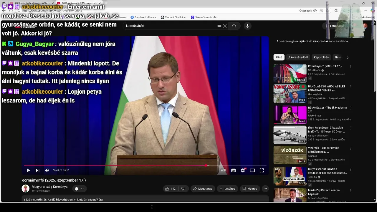Open Dashboard - Restream bookmark
The width and height of the screenshot is (377, 212).
144,17
